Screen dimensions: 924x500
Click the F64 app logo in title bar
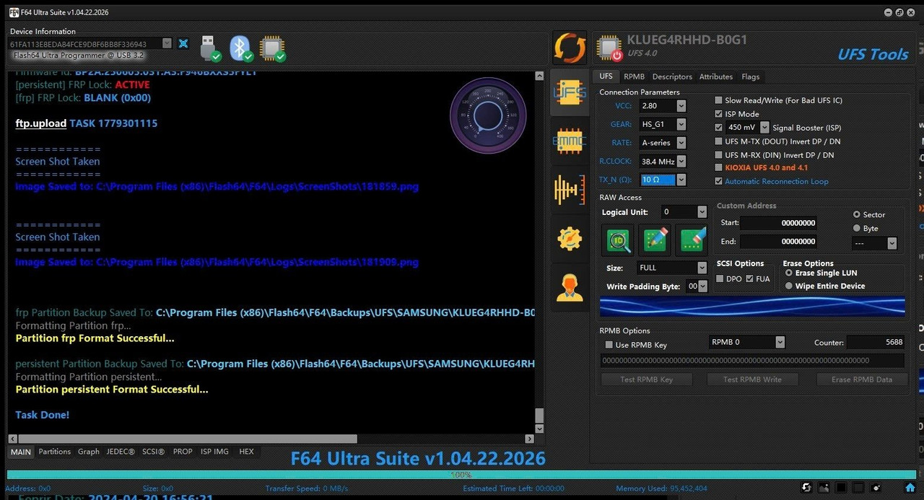point(14,12)
